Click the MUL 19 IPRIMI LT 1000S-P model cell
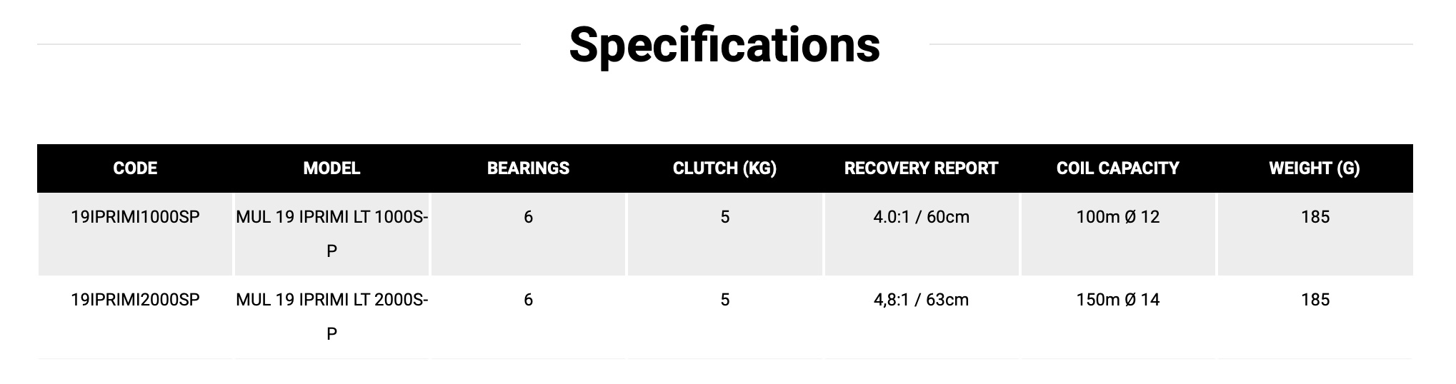Screen dimensions: 1456x384 click(x=331, y=233)
